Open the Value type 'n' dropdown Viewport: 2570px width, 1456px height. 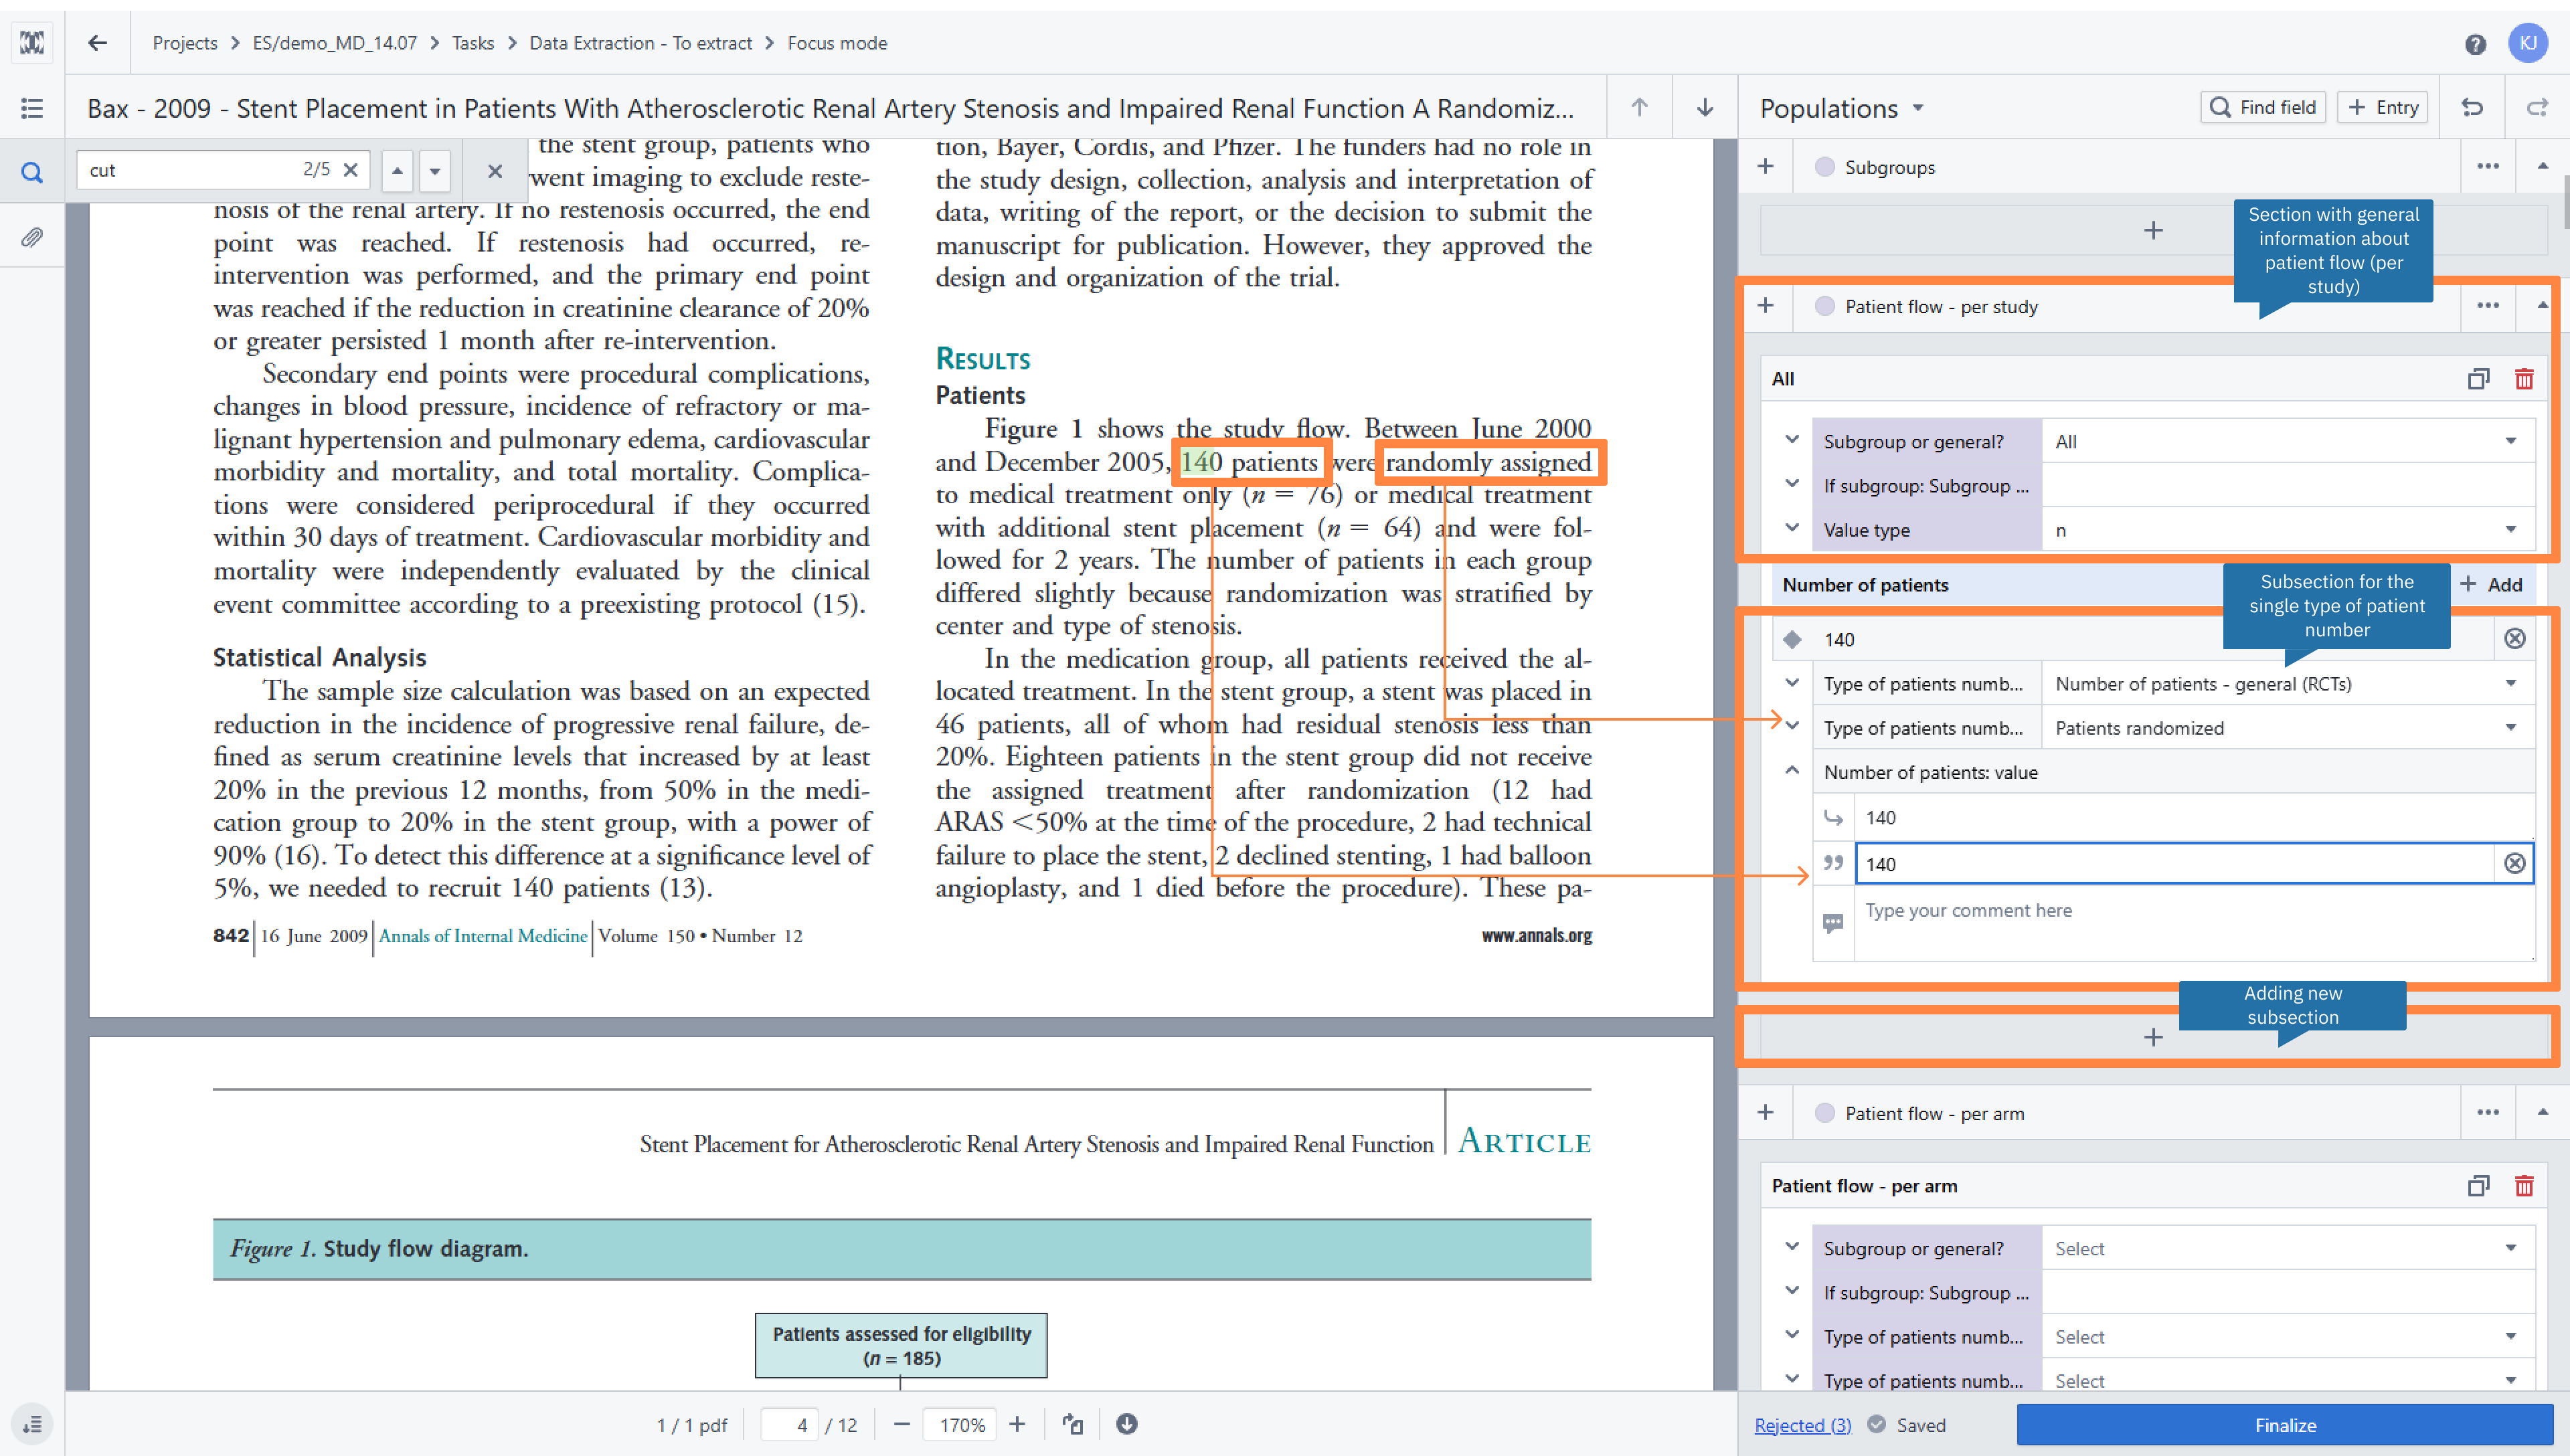point(2288,530)
